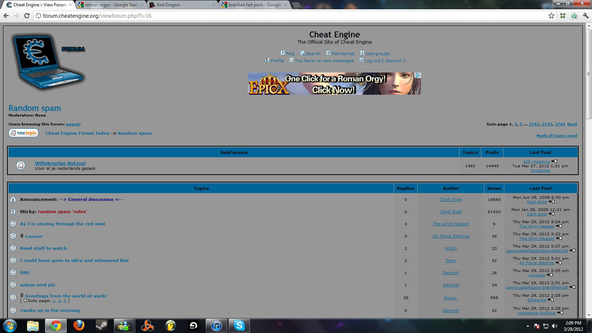Select the Cheat Engine :: View Forum tab
This screenshot has height=333, width=592.
[x=39, y=5]
